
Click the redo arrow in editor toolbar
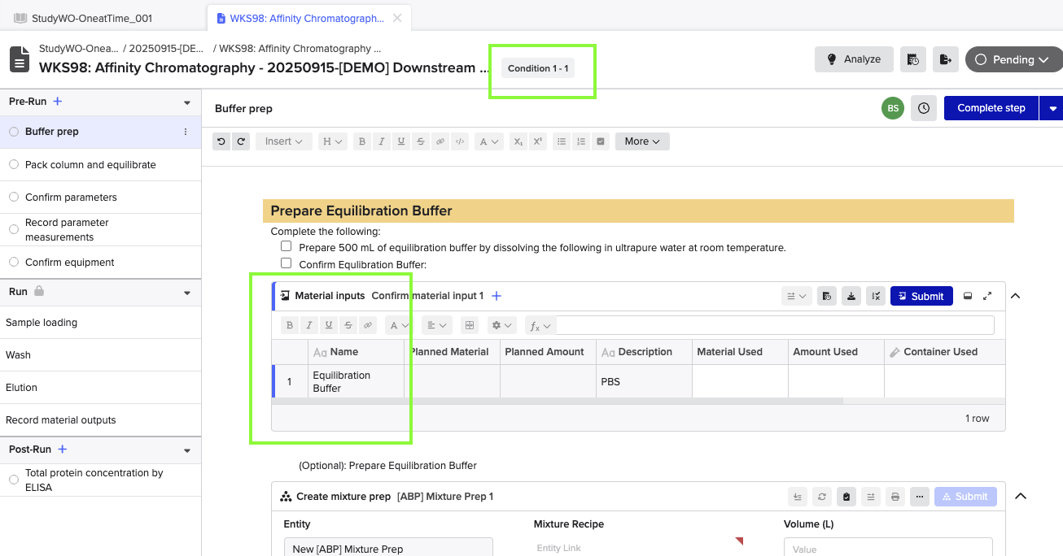pyautogui.click(x=240, y=141)
